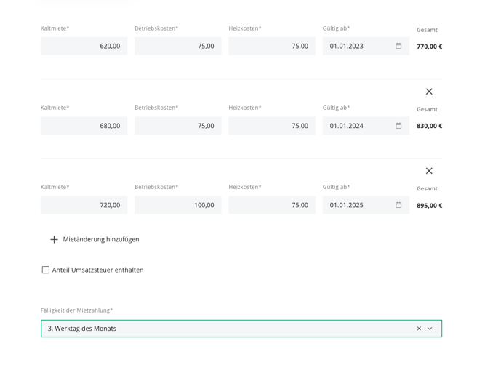
Task: Click the total amount 830,00 €
Action: (430, 126)
